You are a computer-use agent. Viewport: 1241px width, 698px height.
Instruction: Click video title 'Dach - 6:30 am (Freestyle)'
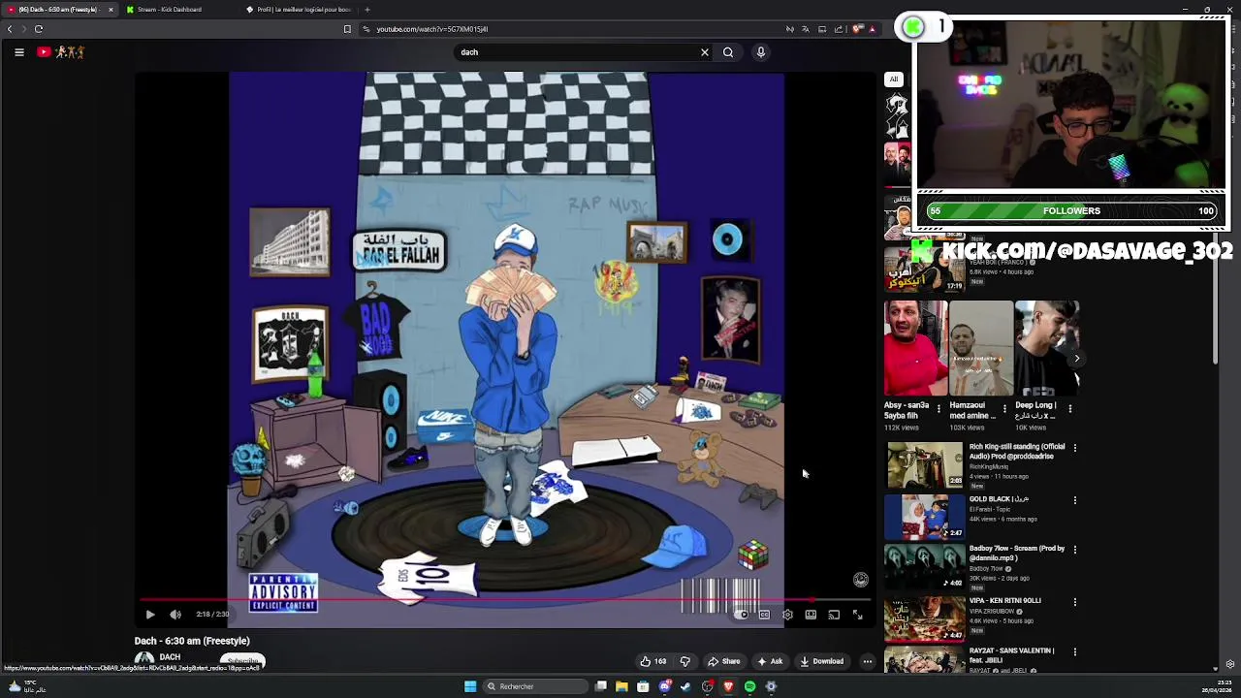192,641
